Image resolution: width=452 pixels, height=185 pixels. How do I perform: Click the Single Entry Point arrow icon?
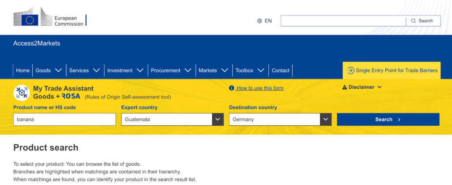tap(350, 70)
